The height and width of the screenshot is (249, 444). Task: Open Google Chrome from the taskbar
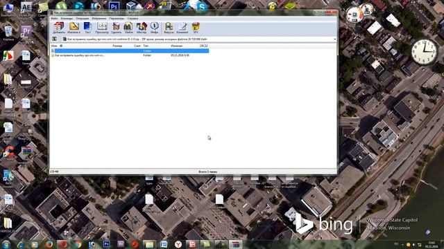(x=78, y=244)
